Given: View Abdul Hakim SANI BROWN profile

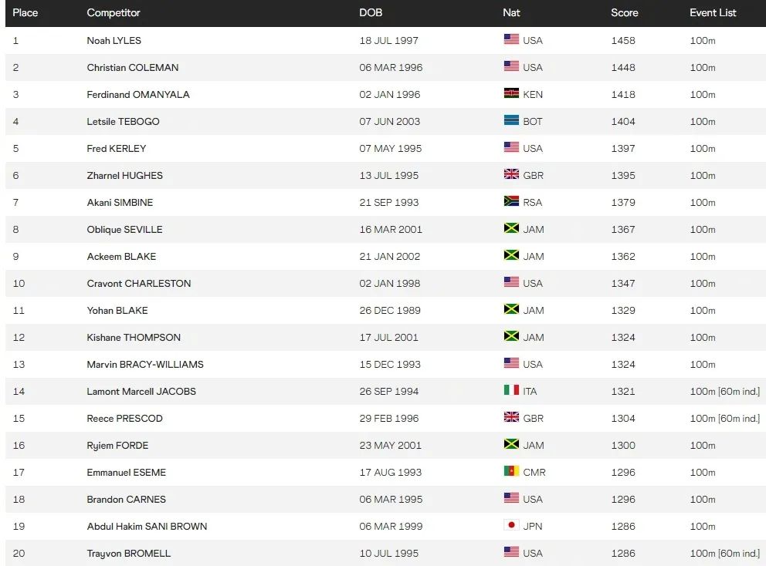Looking at the screenshot, I should 147,526.
